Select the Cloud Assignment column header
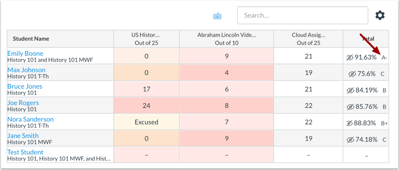Viewport: 399px width, 170px height. coord(308,39)
